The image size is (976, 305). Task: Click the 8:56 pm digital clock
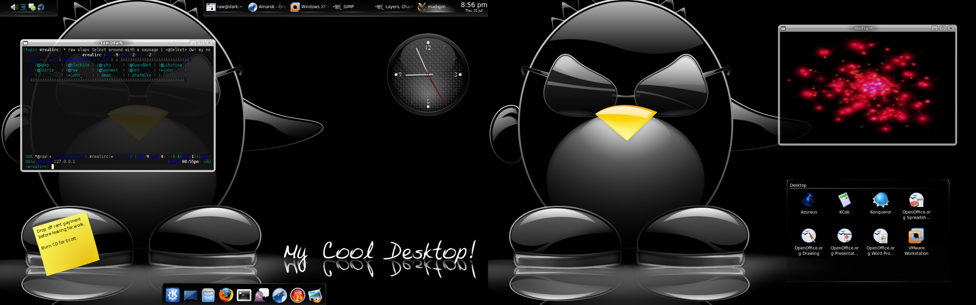(474, 5)
